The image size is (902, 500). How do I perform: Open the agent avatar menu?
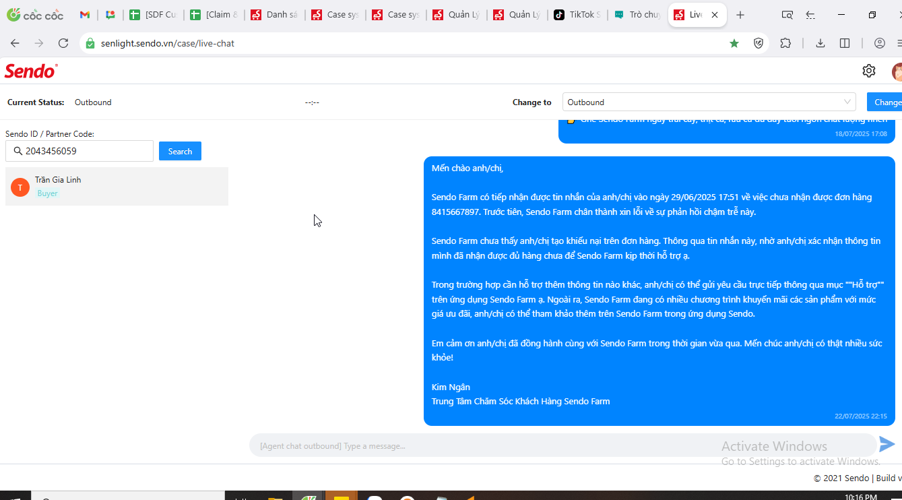point(897,71)
